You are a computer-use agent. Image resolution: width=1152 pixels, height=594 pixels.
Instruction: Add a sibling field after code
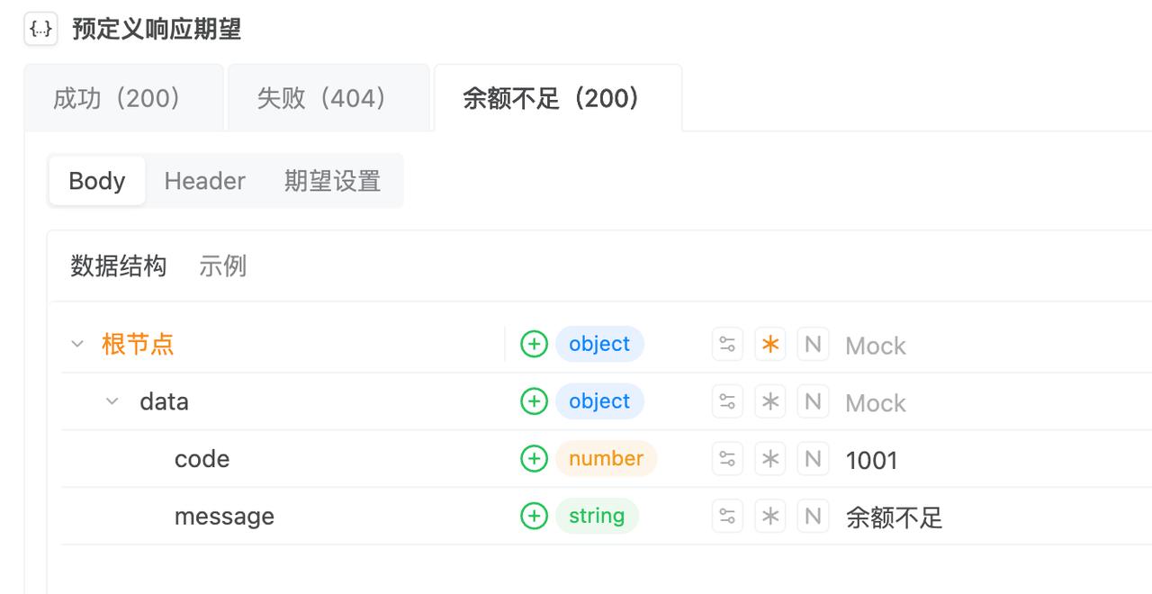coord(534,459)
